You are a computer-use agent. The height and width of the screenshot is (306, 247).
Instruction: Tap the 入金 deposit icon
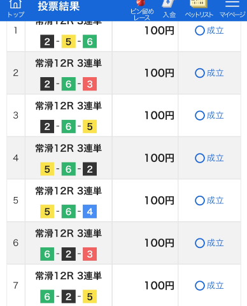pyautogui.click(x=169, y=10)
